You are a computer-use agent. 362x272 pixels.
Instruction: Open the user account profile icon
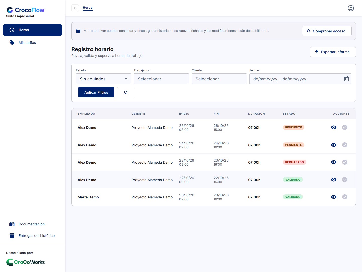[351, 8]
